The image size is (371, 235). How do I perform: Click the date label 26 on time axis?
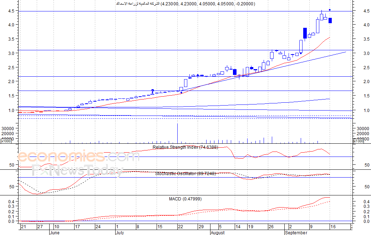[x=271, y=227]
